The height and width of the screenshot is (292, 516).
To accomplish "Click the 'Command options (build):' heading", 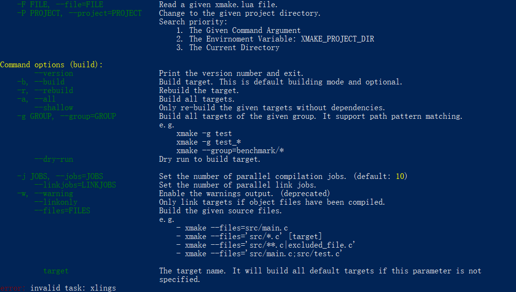I will click(51, 65).
